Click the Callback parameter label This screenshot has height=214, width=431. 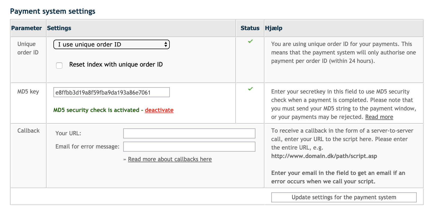point(29,131)
